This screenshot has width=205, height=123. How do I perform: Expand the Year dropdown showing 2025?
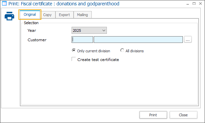pos(89,30)
